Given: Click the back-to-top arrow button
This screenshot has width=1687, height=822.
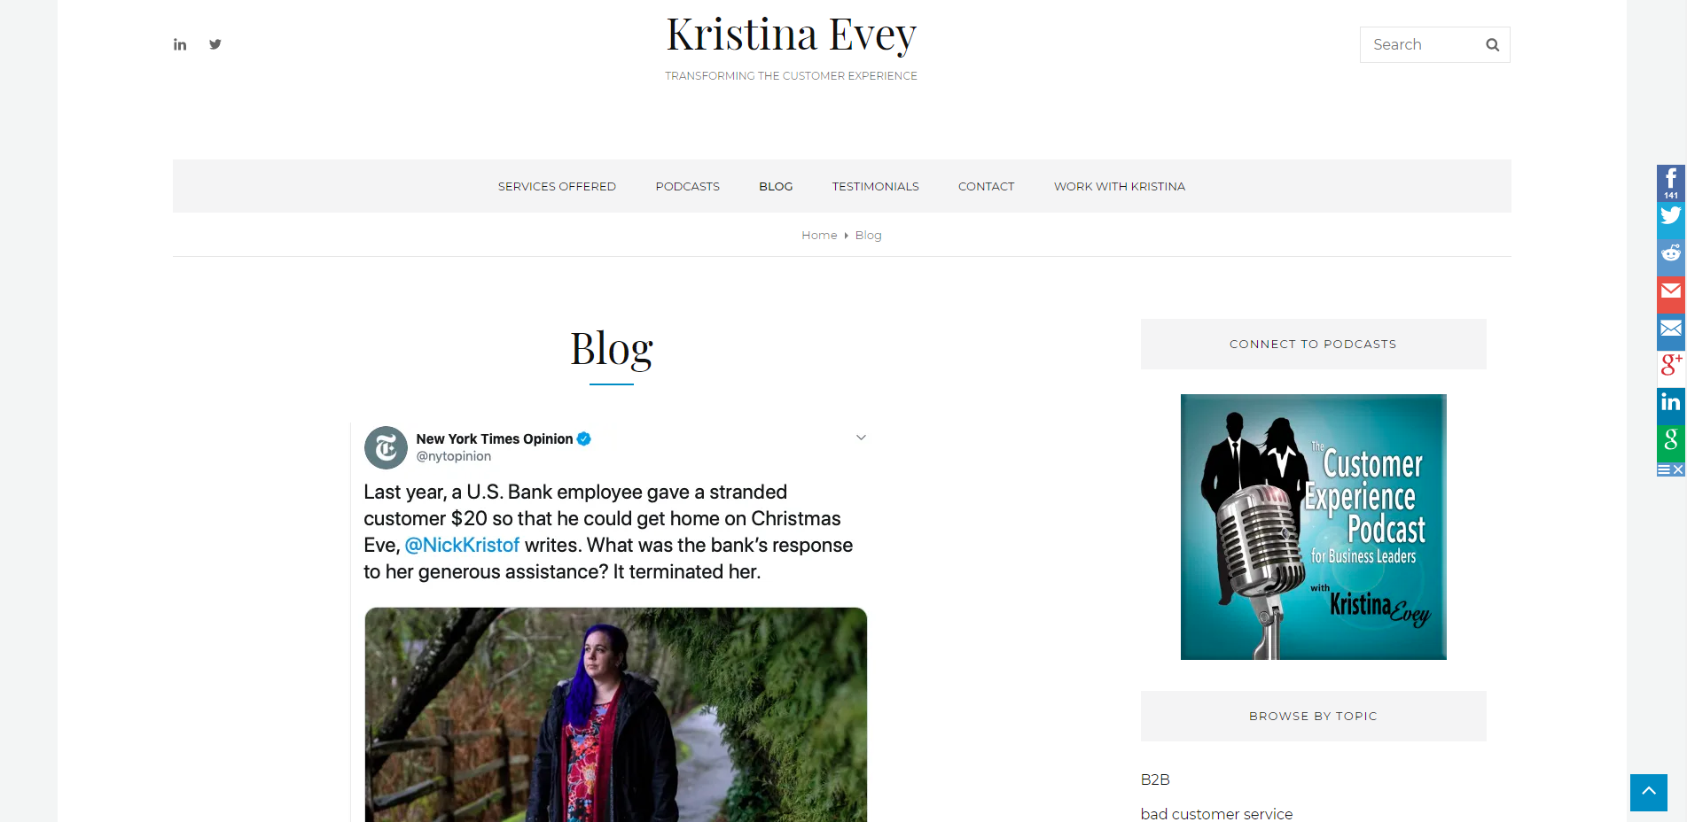Looking at the screenshot, I should click(1649, 793).
